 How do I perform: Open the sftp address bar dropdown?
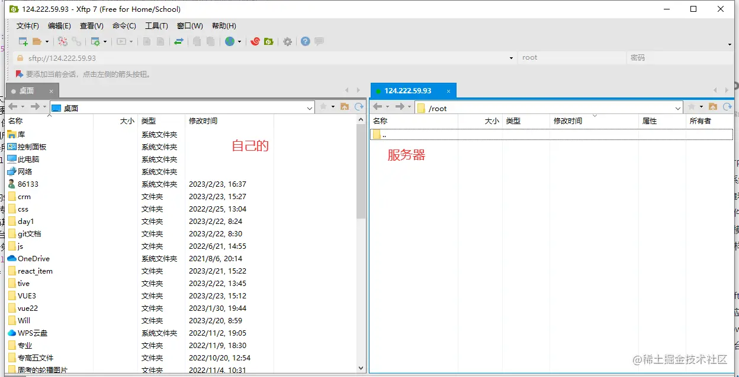coord(512,58)
